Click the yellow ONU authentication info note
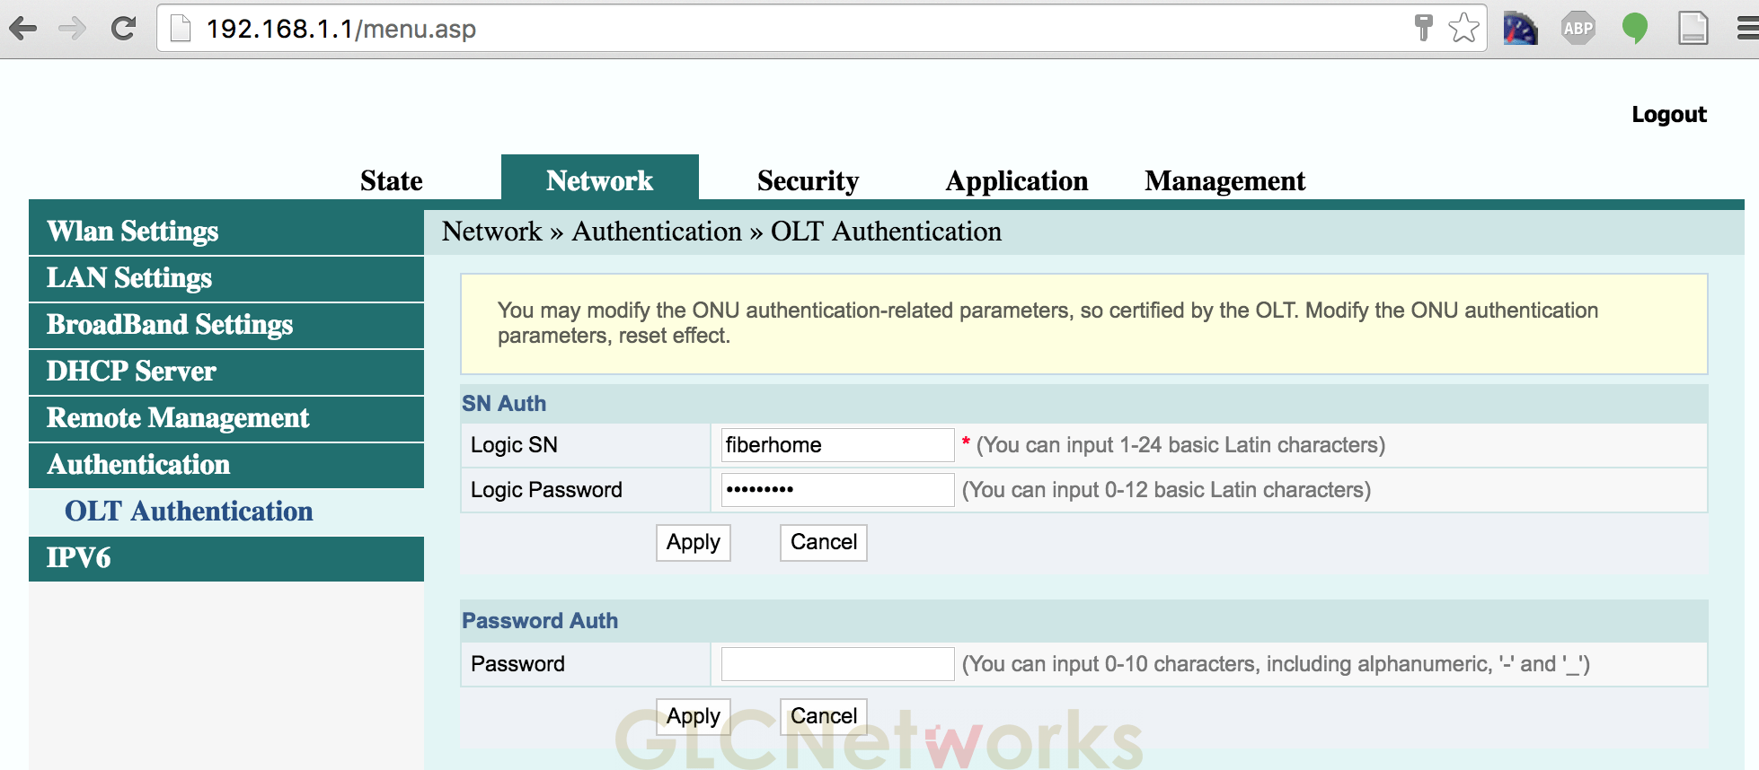 point(1083,324)
